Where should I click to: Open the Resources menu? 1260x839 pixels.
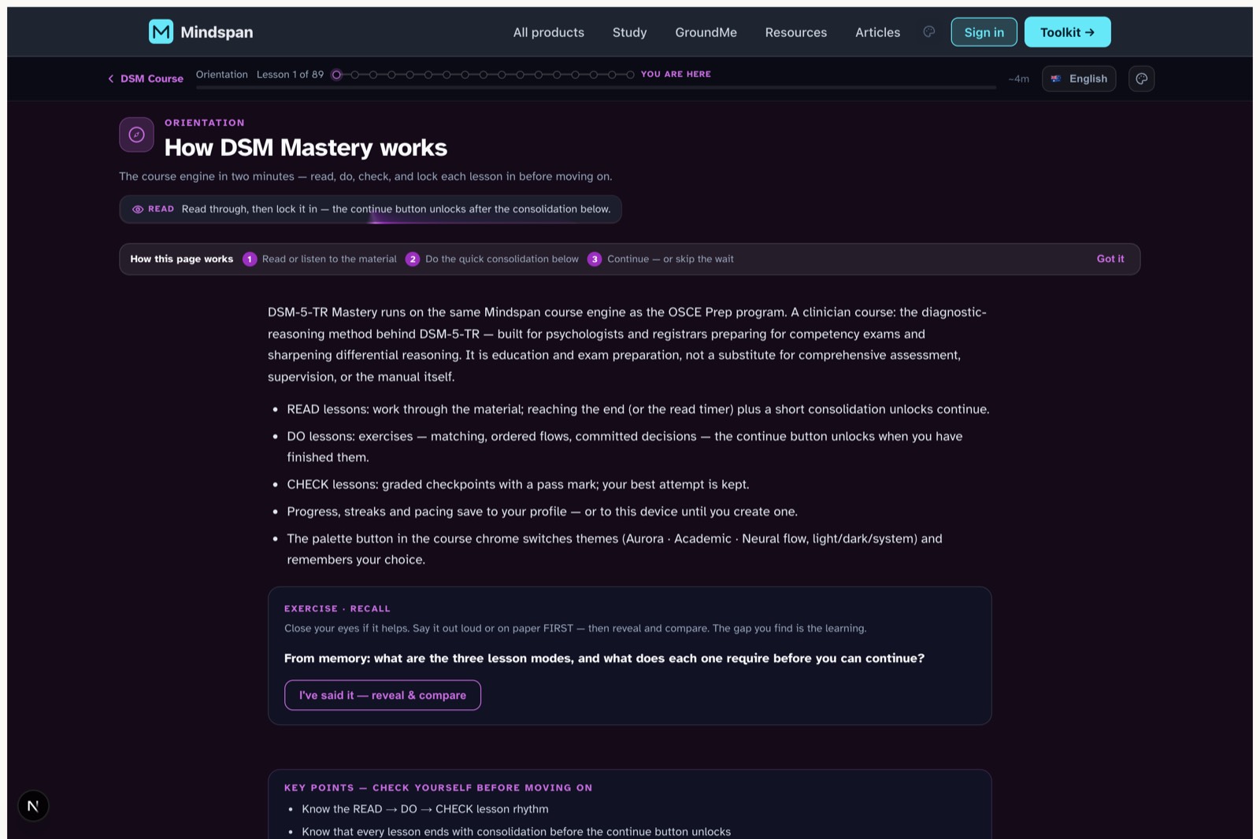point(796,32)
